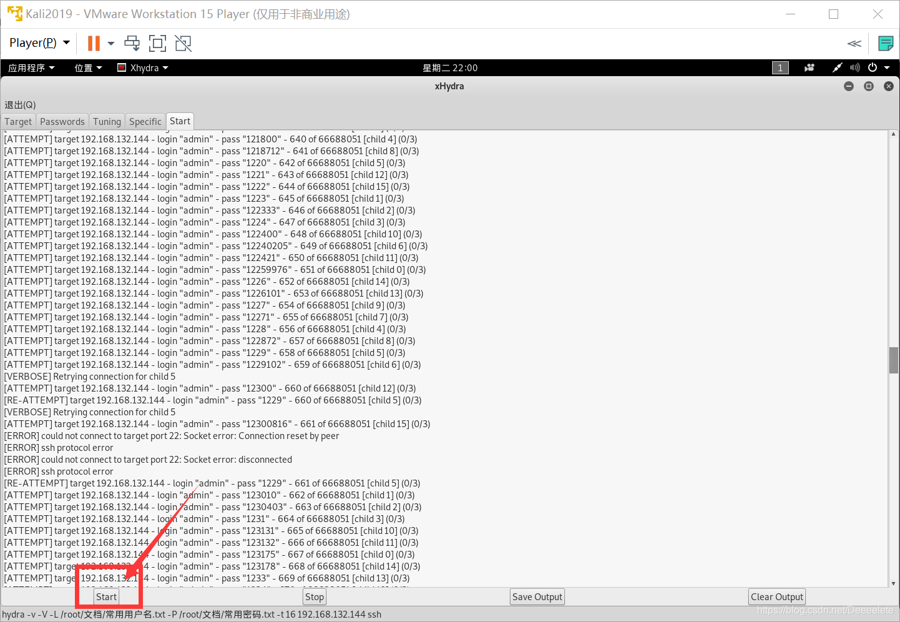Enter full screen mode in VMware
Image resolution: width=900 pixels, height=622 pixels.
pos(157,43)
